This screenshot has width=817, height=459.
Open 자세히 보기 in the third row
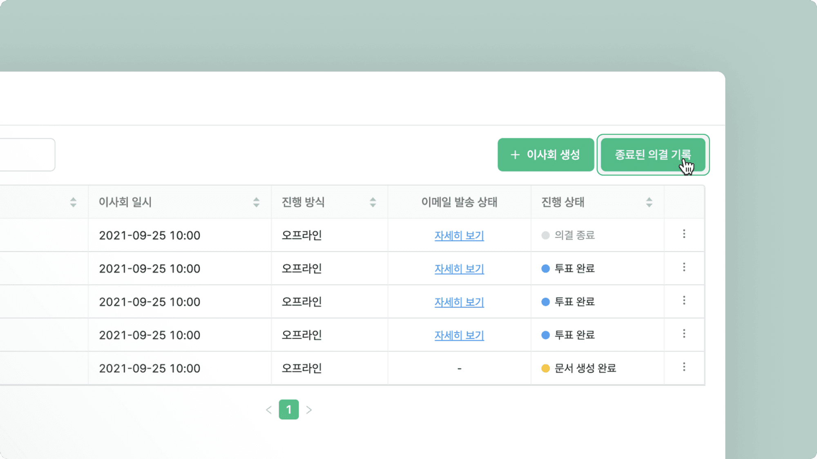click(459, 302)
